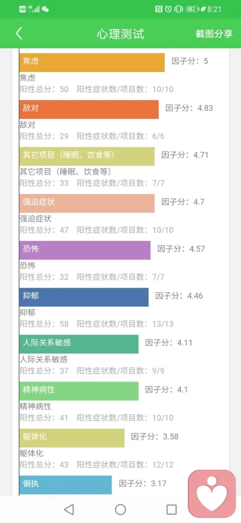Screen dimensions: 241x523
Task: Tap the alarm clock status icon
Action: pos(168,10)
